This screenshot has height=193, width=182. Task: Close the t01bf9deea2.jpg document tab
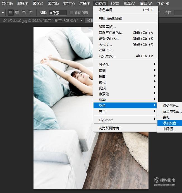click(82, 20)
